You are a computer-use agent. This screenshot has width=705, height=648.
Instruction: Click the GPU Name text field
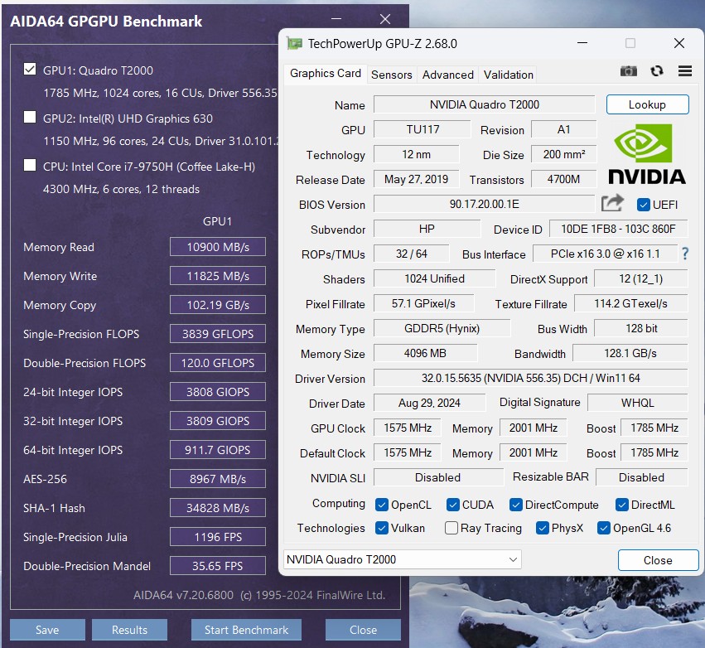pyautogui.click(x=484, y=104)
